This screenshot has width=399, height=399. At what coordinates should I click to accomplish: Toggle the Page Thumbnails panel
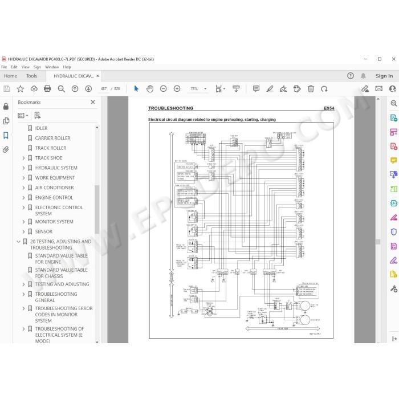coord(6,121)
